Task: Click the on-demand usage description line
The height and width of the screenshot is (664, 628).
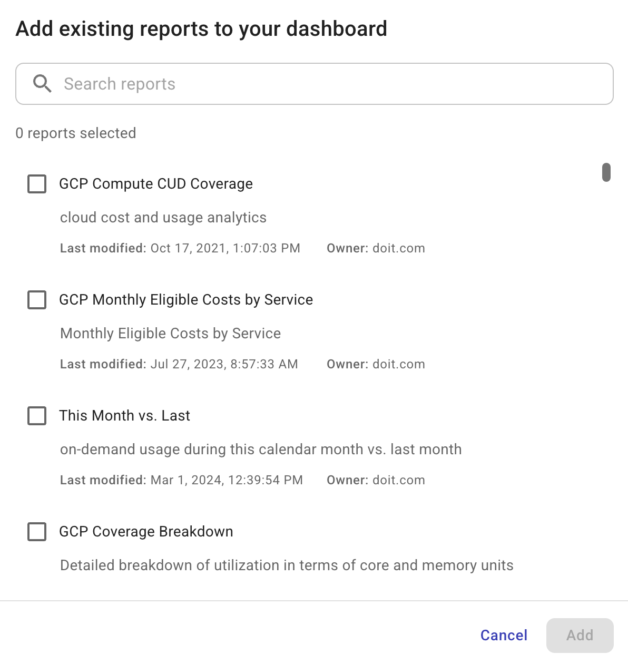Action: (x=261, y=449)
